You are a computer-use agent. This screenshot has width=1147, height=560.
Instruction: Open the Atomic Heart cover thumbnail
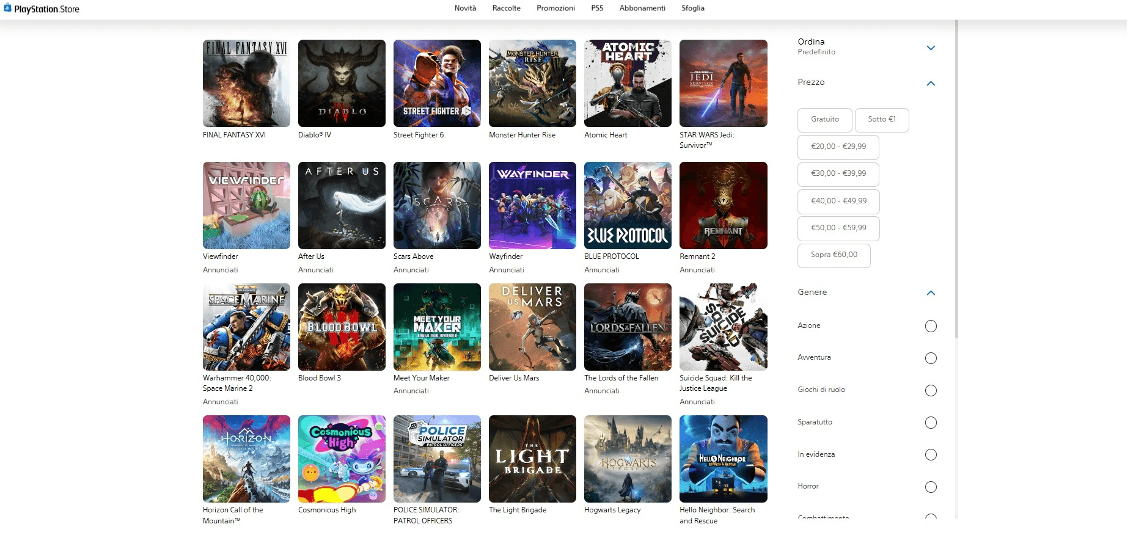[628, 83]
